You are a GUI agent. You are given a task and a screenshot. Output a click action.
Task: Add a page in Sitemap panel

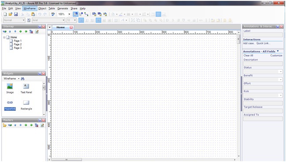pos(4,32)
